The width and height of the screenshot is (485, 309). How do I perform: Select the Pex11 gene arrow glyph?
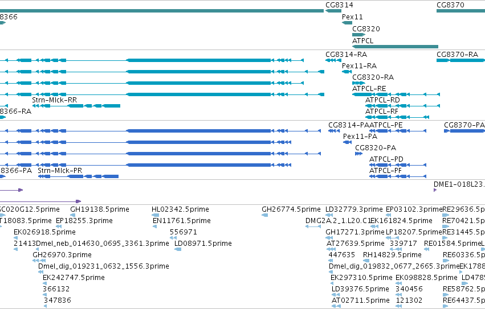(x=347, y=23)
